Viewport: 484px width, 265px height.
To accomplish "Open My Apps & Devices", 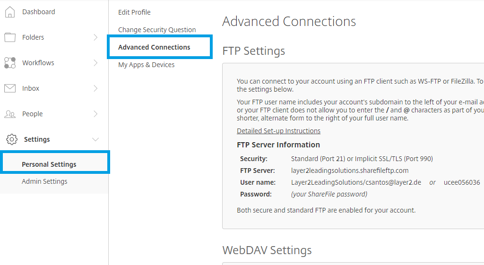I will (x=147, y=65).
